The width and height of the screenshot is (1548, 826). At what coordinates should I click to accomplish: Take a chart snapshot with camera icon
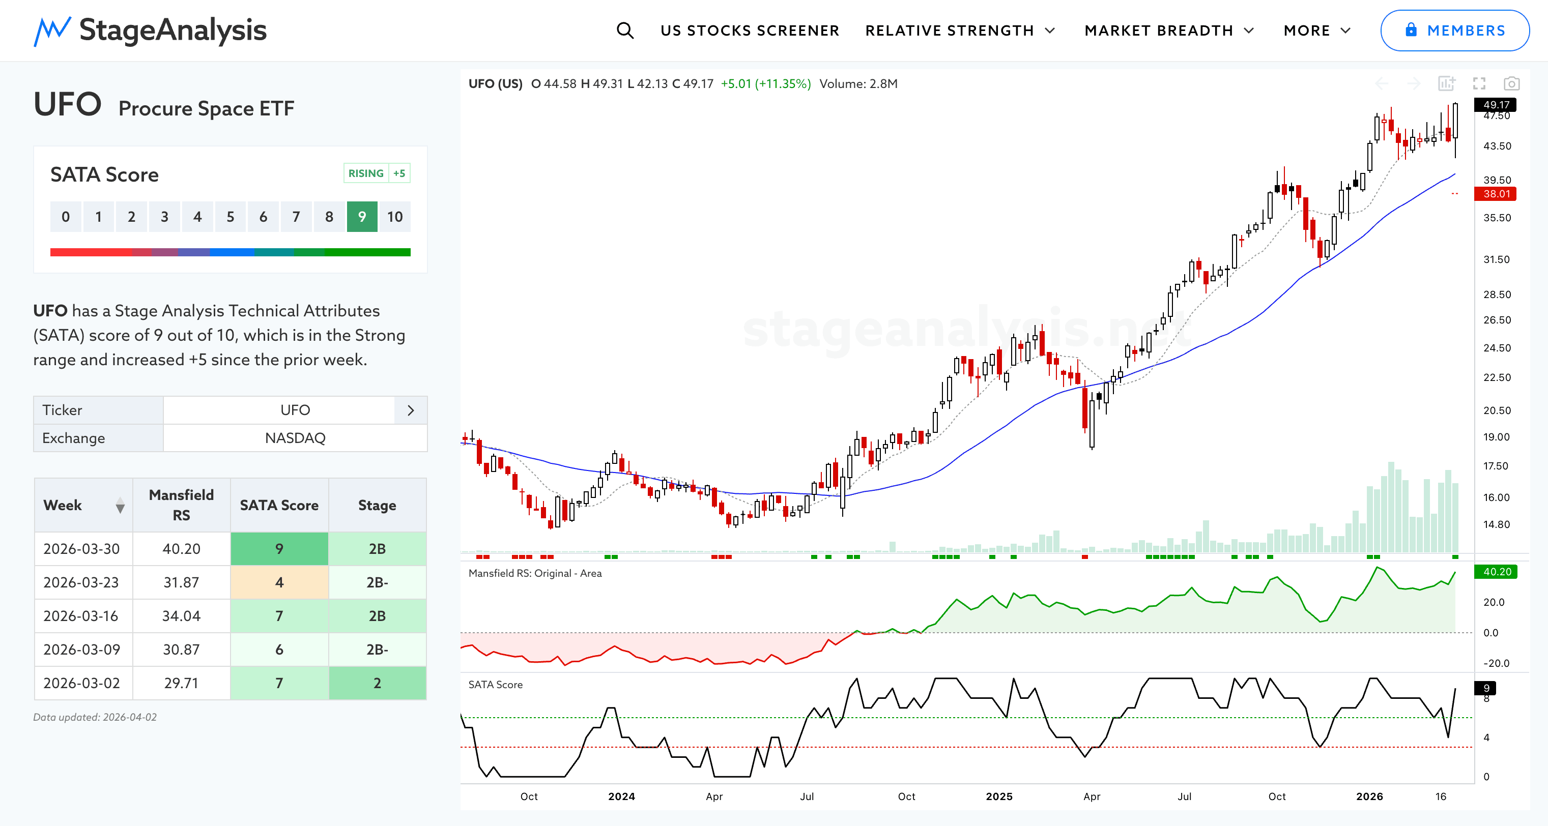click(1511, 83)
